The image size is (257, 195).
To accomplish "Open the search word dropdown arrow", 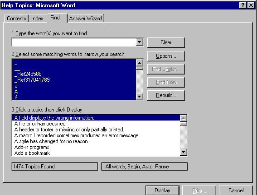I will point(139,42).
